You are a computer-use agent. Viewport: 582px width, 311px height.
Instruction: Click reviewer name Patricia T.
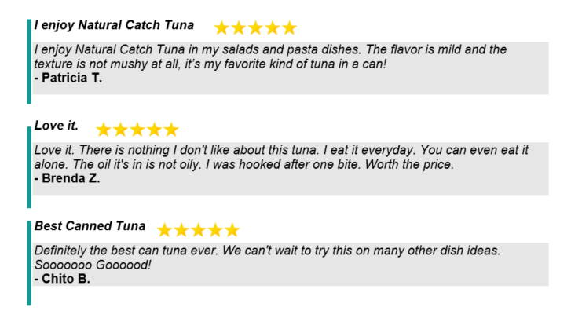[68, 78]
